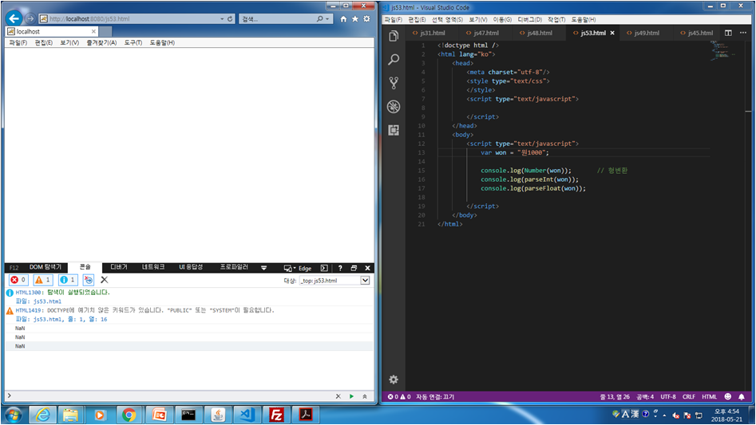Screen dimensions: 756x425
Task: Open IE address bar autocomplete dropdown
Action: click(222, 19)
